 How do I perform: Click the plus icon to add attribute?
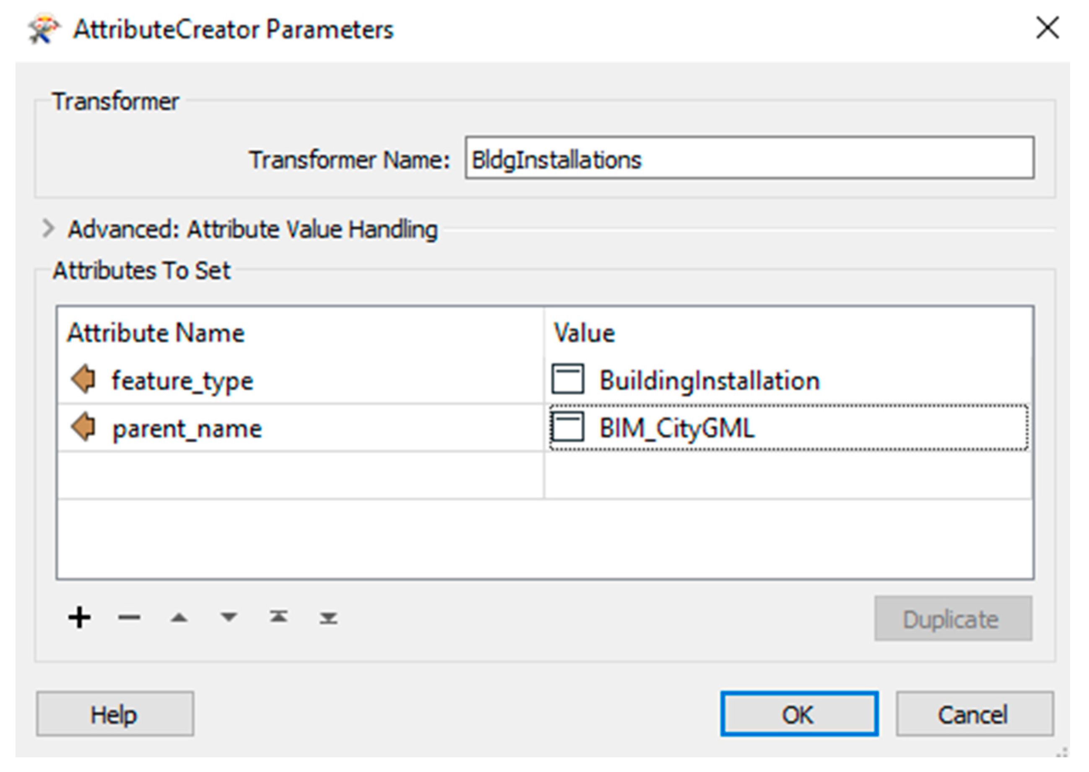79,617
